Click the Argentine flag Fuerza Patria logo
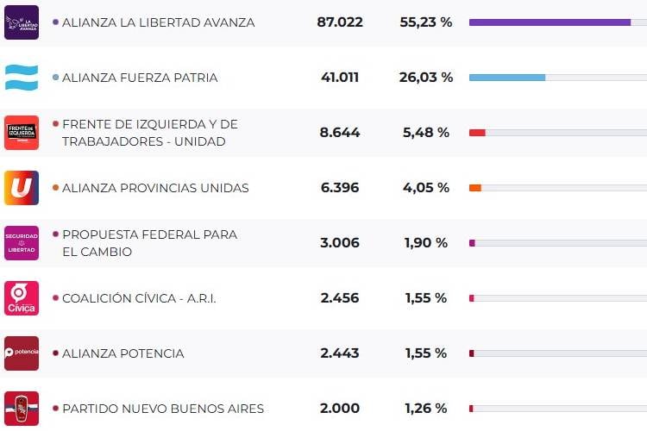The height and width of the screenshot is (431, 647). pyautogui.click(x=22, y=78)
